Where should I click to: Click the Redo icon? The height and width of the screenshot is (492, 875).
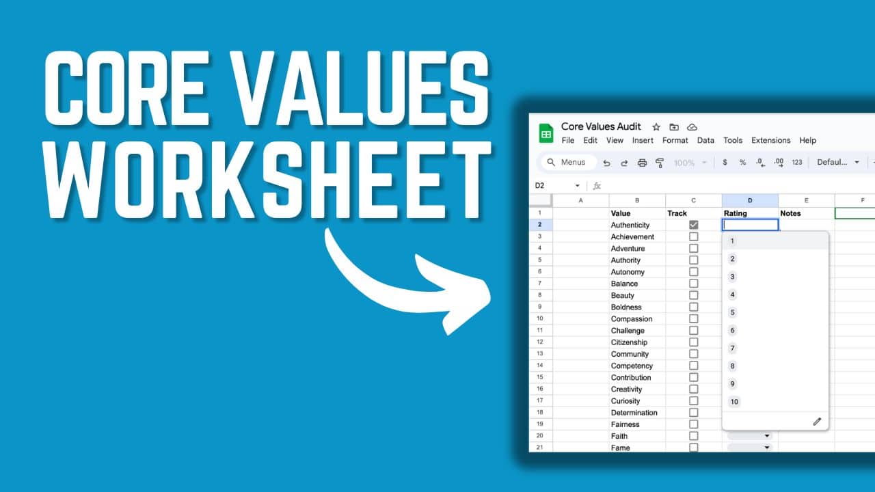(x=624, y=162)
